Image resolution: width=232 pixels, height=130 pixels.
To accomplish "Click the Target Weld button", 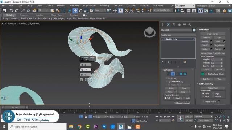I will pos(219,45).
